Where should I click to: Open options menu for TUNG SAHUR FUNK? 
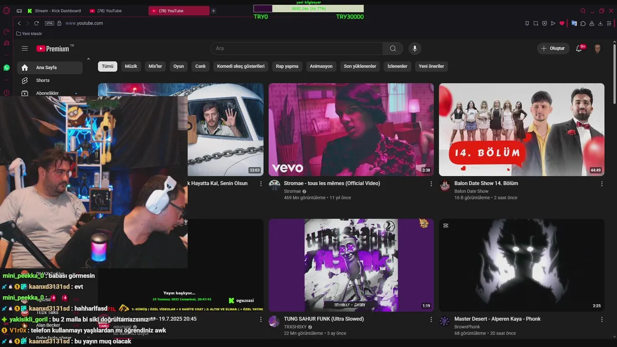[431, 319]
